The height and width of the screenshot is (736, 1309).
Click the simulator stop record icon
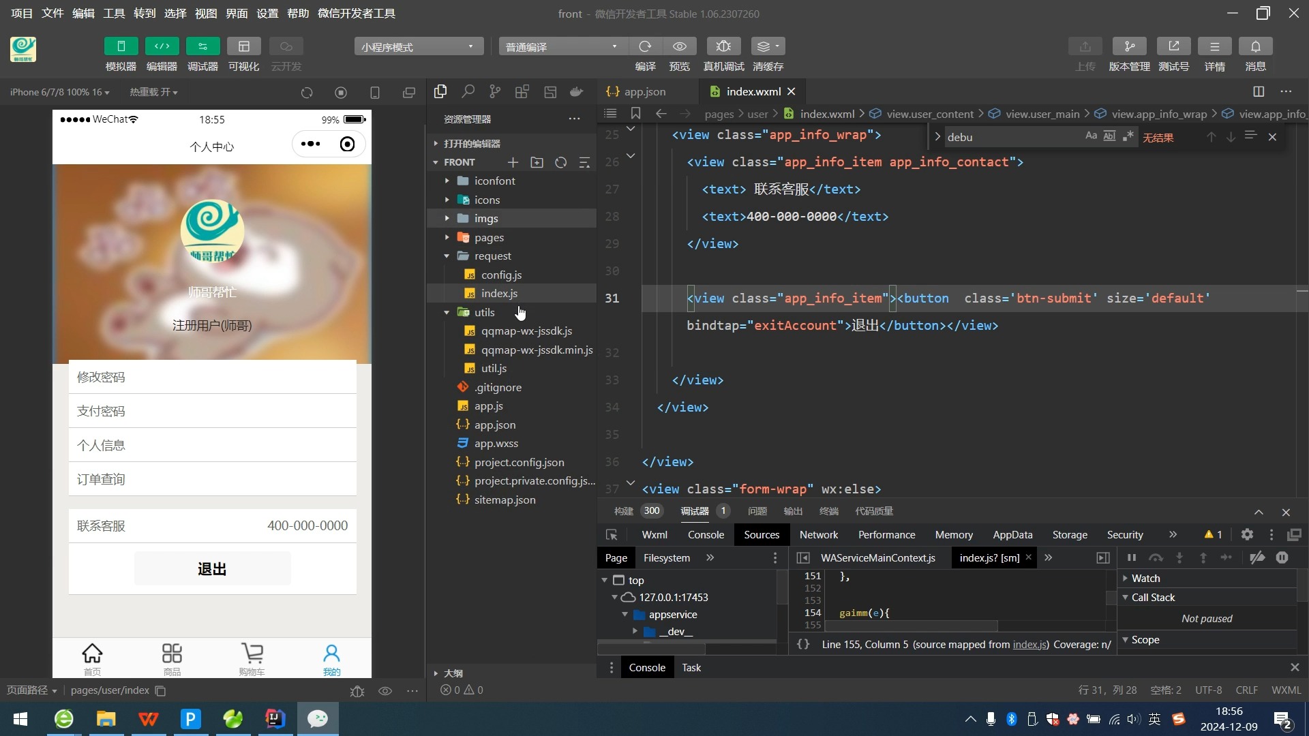click(x=341, y=93)
